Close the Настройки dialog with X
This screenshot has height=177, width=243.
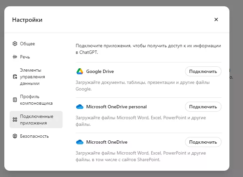coord(216,19)
